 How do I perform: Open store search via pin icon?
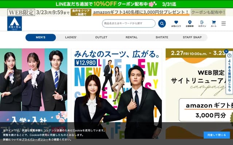point(189,24)
